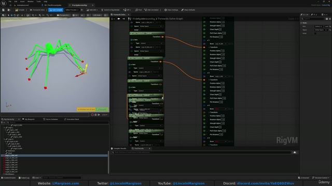Switch to the Execution Stack tab
332x186 pixels.
(72, 119)
